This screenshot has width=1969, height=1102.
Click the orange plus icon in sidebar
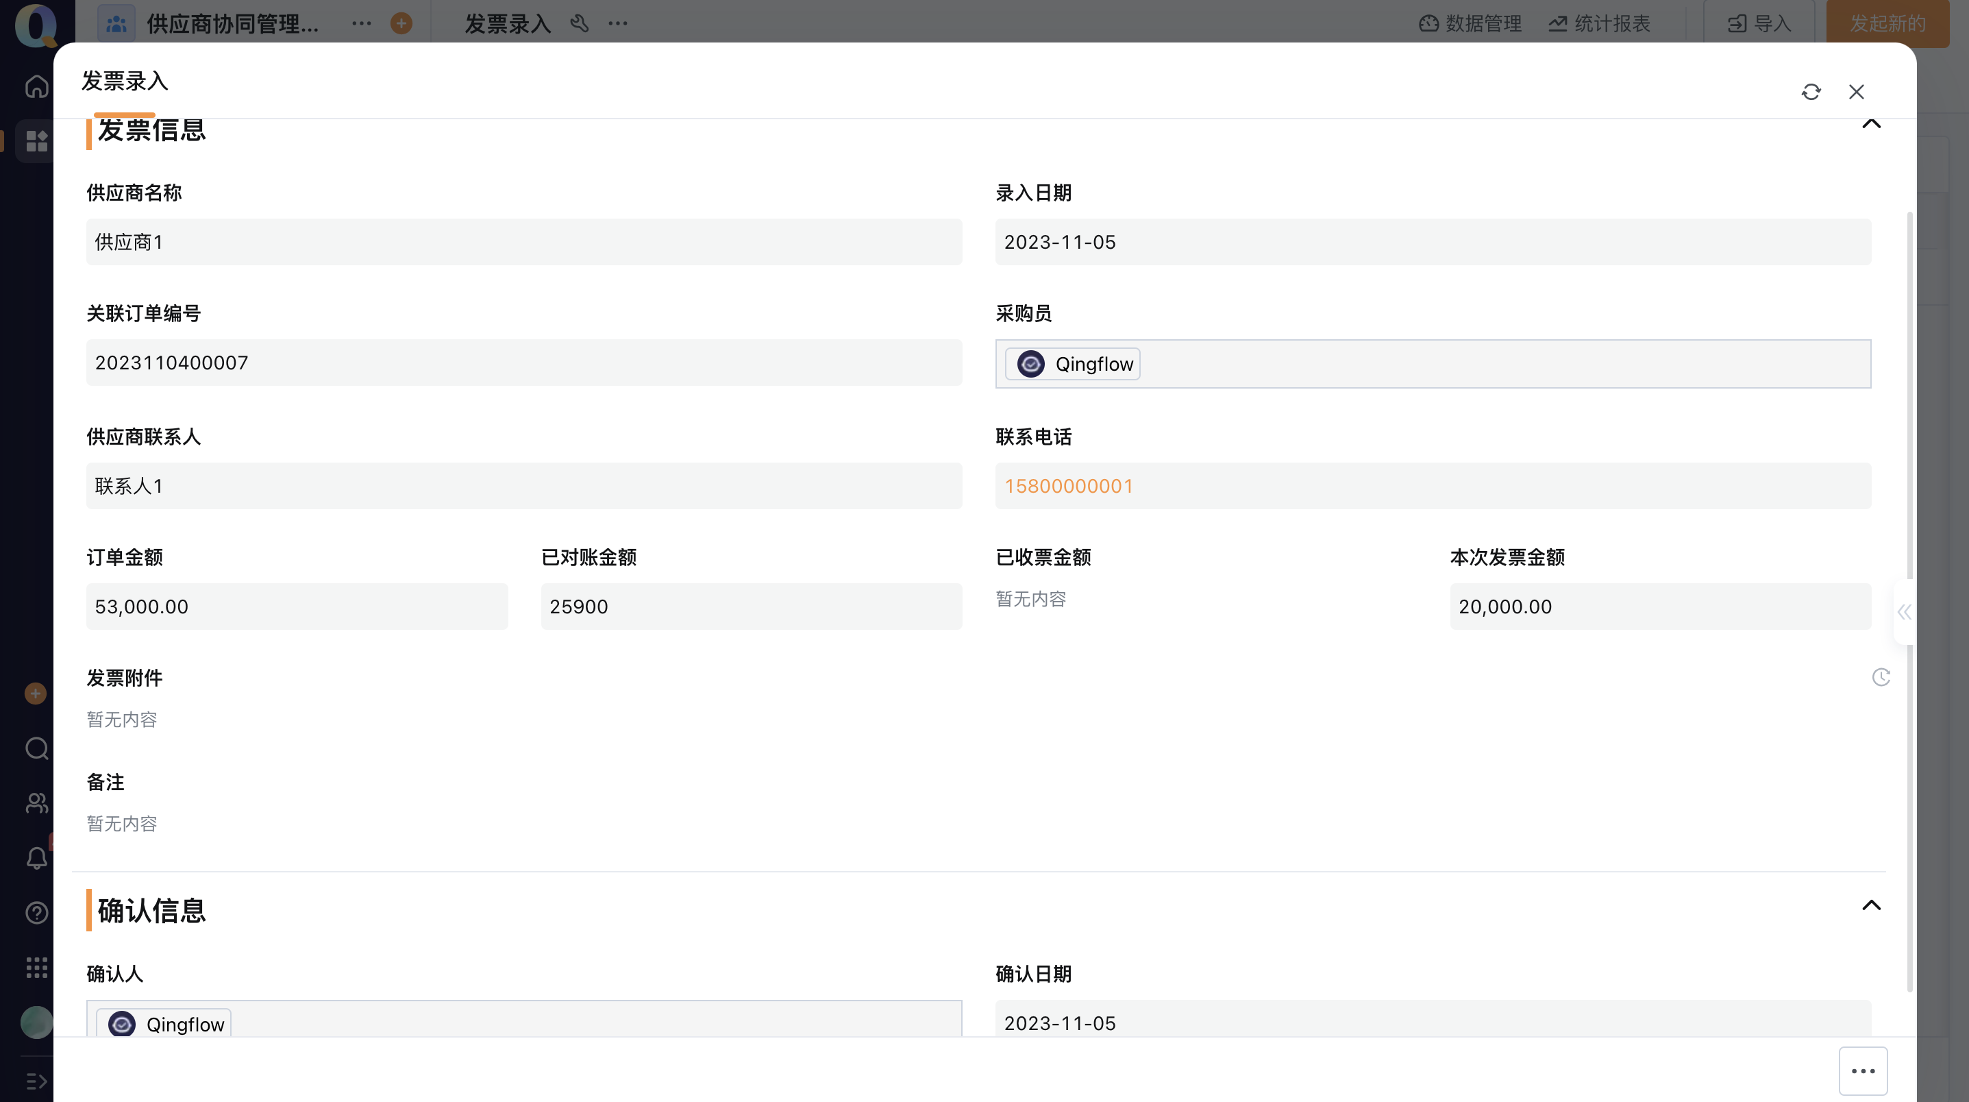(35, 694)
